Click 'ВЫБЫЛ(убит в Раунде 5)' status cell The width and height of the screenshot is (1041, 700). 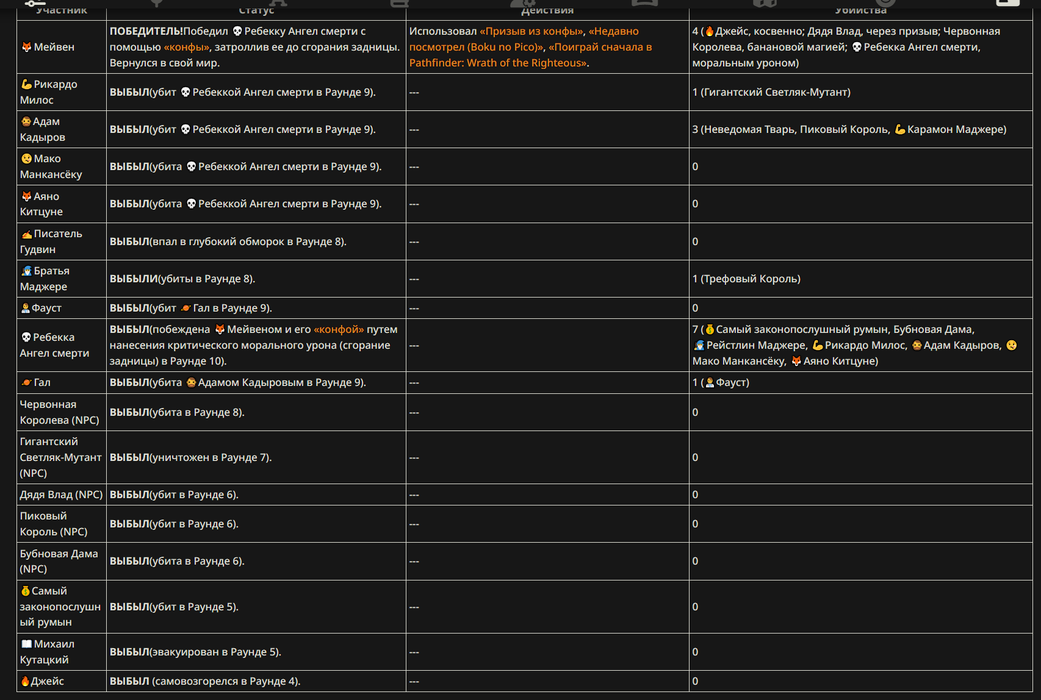256,607
